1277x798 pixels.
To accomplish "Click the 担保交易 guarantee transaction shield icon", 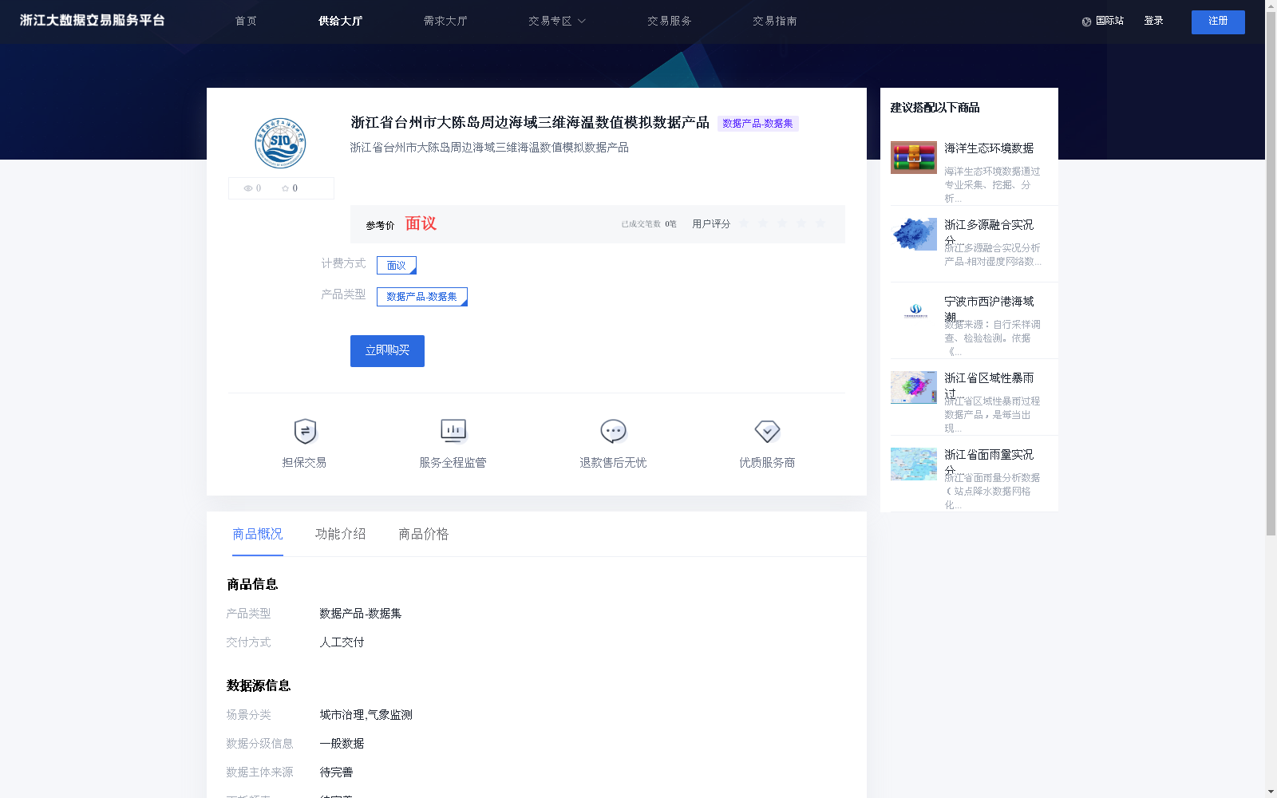I will tap(304, 432).
